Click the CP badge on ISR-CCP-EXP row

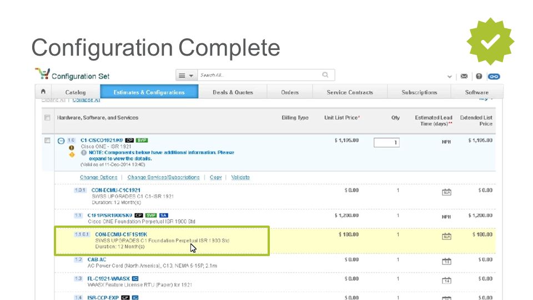pyautogui.click(x=125, y=298)
